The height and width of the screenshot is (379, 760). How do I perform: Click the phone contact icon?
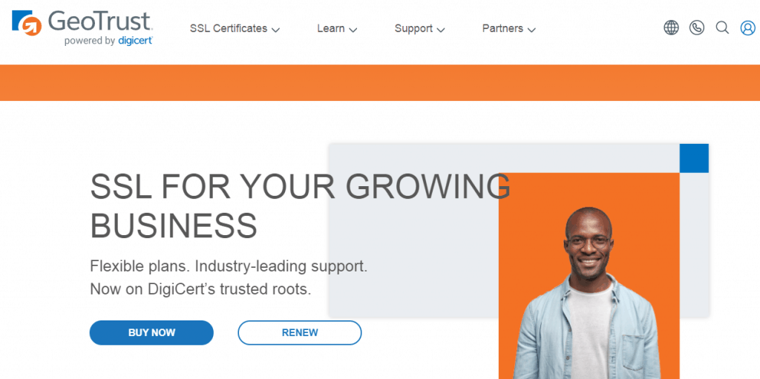point(696,27)
